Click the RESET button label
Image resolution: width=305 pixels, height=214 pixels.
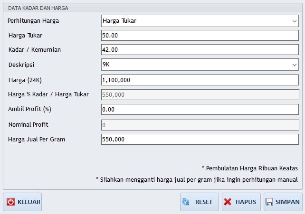[x=204, y=202]
